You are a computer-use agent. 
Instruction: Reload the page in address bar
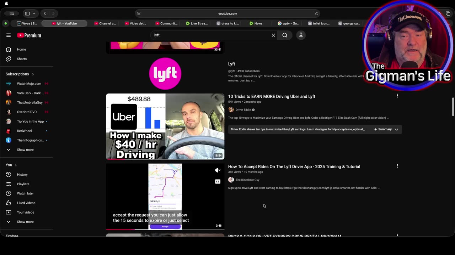(316, 13)
